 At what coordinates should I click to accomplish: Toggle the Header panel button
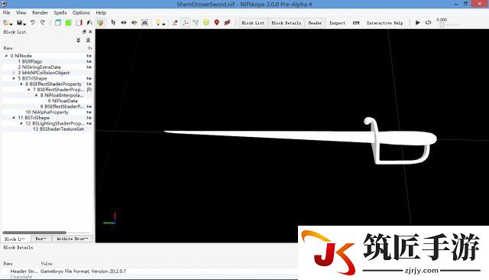pyautogui.click(x=315, y=23)
